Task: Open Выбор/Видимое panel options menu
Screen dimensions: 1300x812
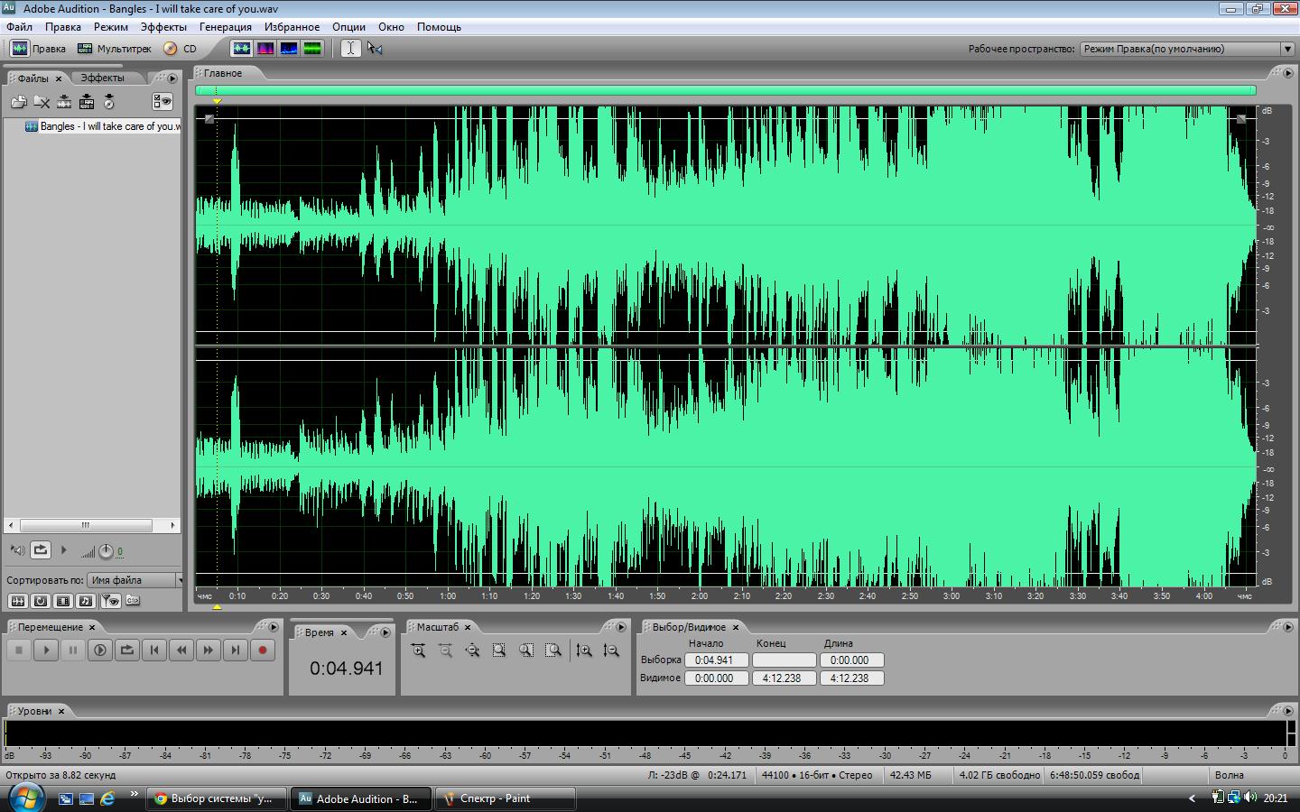Action: tap(1288, 627)
